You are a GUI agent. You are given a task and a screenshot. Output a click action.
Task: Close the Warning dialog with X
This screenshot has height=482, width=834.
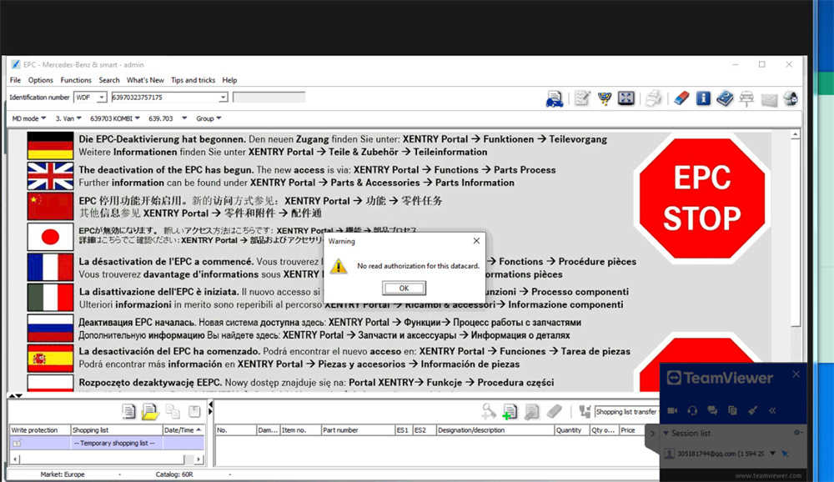[x=476, y=241]
